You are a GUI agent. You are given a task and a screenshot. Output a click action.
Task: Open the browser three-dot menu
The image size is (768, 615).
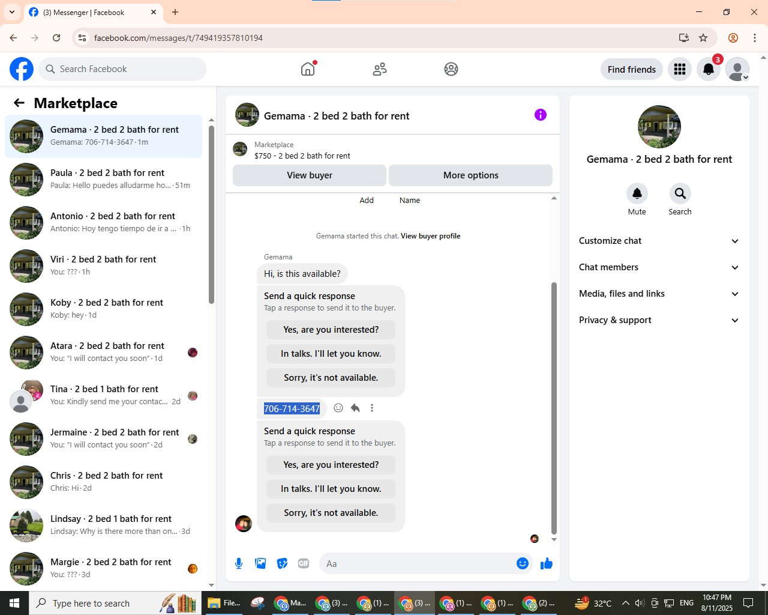pyautogui.click(x=755, y=38)
